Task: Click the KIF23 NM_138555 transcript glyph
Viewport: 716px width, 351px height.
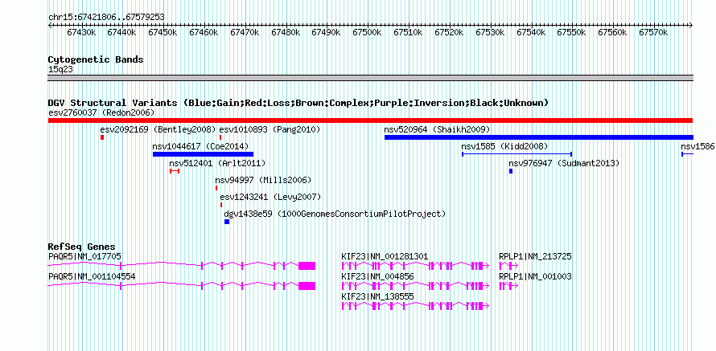Action: click(x=416, y=305)
